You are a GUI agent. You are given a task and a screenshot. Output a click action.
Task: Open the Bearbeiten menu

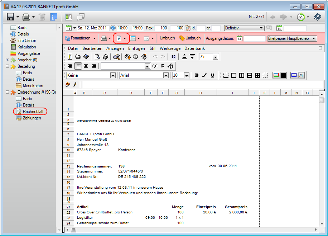(92, 48)
